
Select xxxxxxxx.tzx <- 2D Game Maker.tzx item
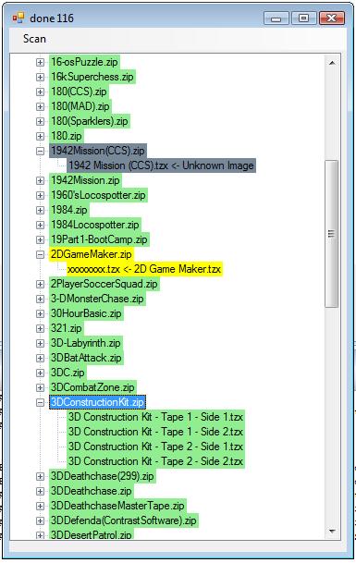click(x=145, y=269)
